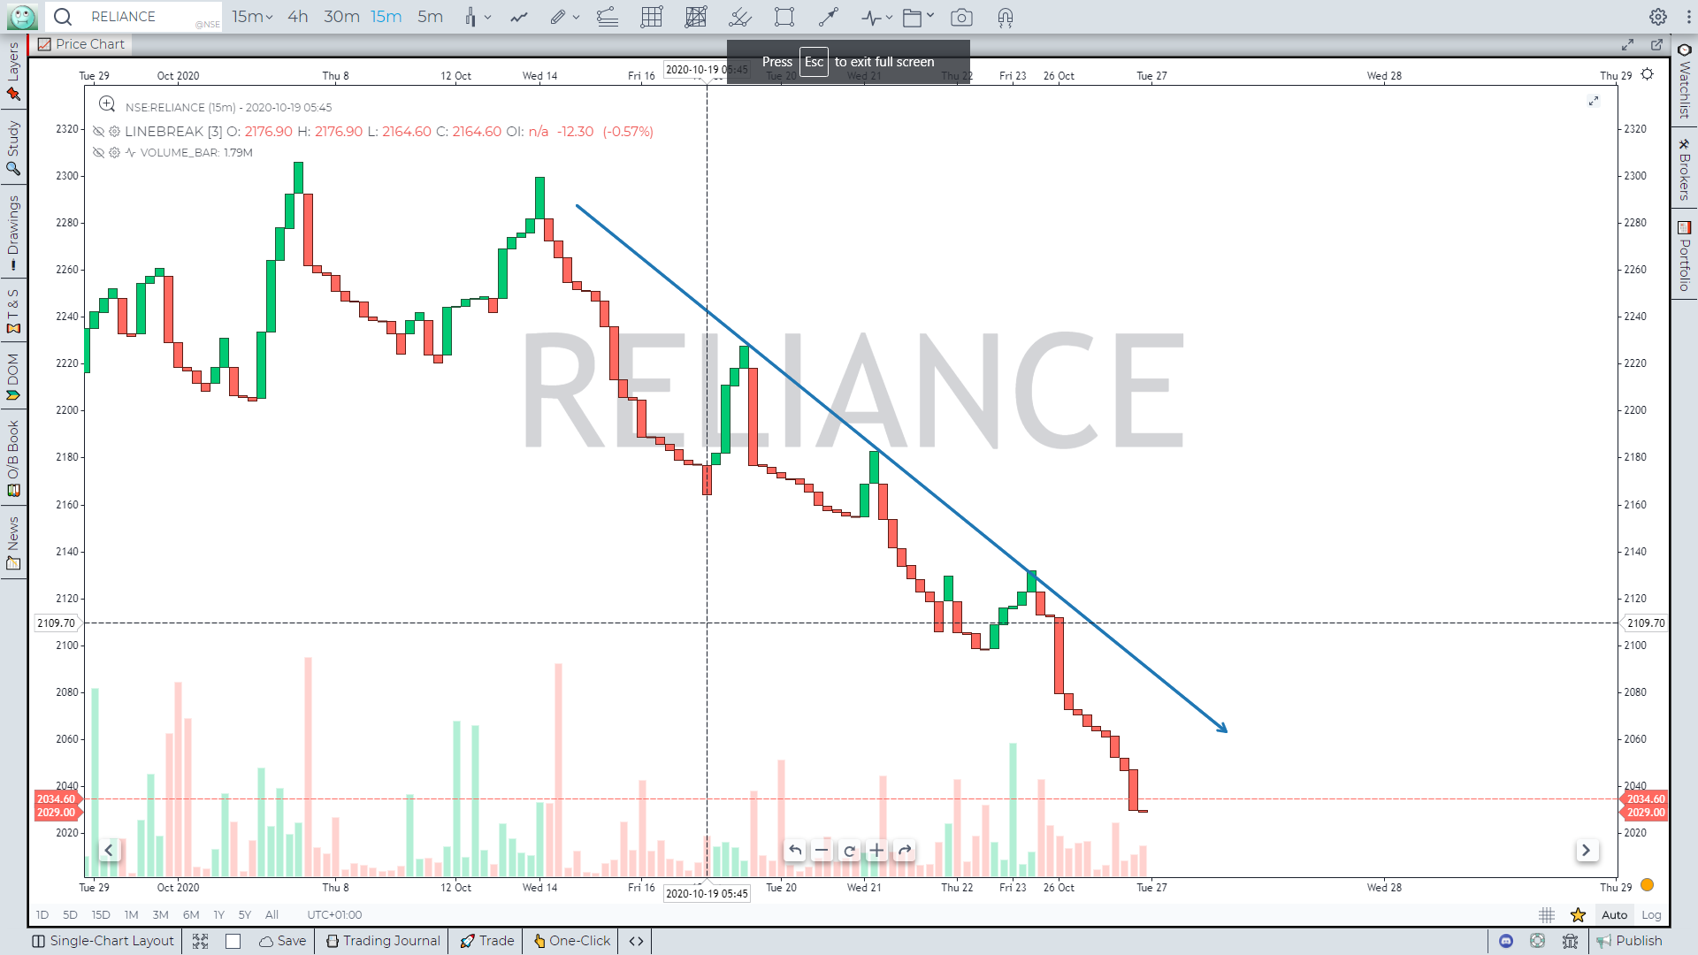Screen dimensions: 1698x955
Task: Open Single-Chart Layout selector
Action: point(103,941)
